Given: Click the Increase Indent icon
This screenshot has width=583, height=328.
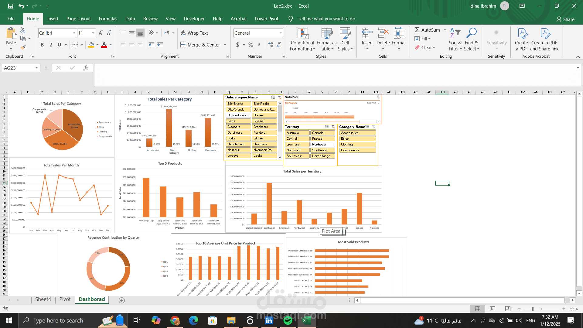Looking at the screenshot, I should point(160,45).
